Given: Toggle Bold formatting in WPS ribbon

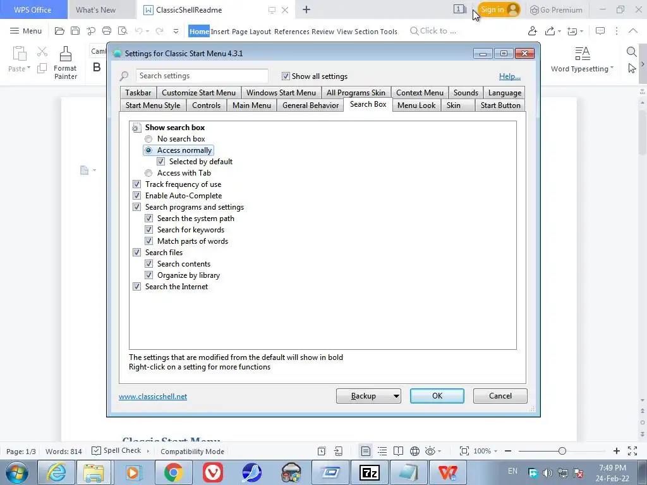Looking at the screenshot, I should pyautogui.click(x=97, y=67).
